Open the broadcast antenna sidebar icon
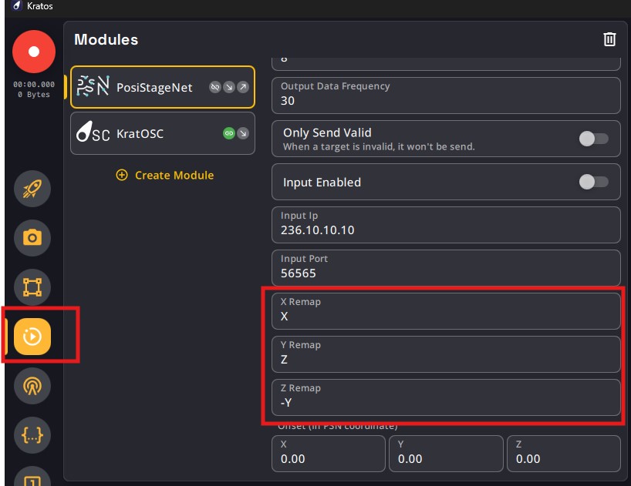This screenshot has width=631, height=486. click(x=32, y=386)
